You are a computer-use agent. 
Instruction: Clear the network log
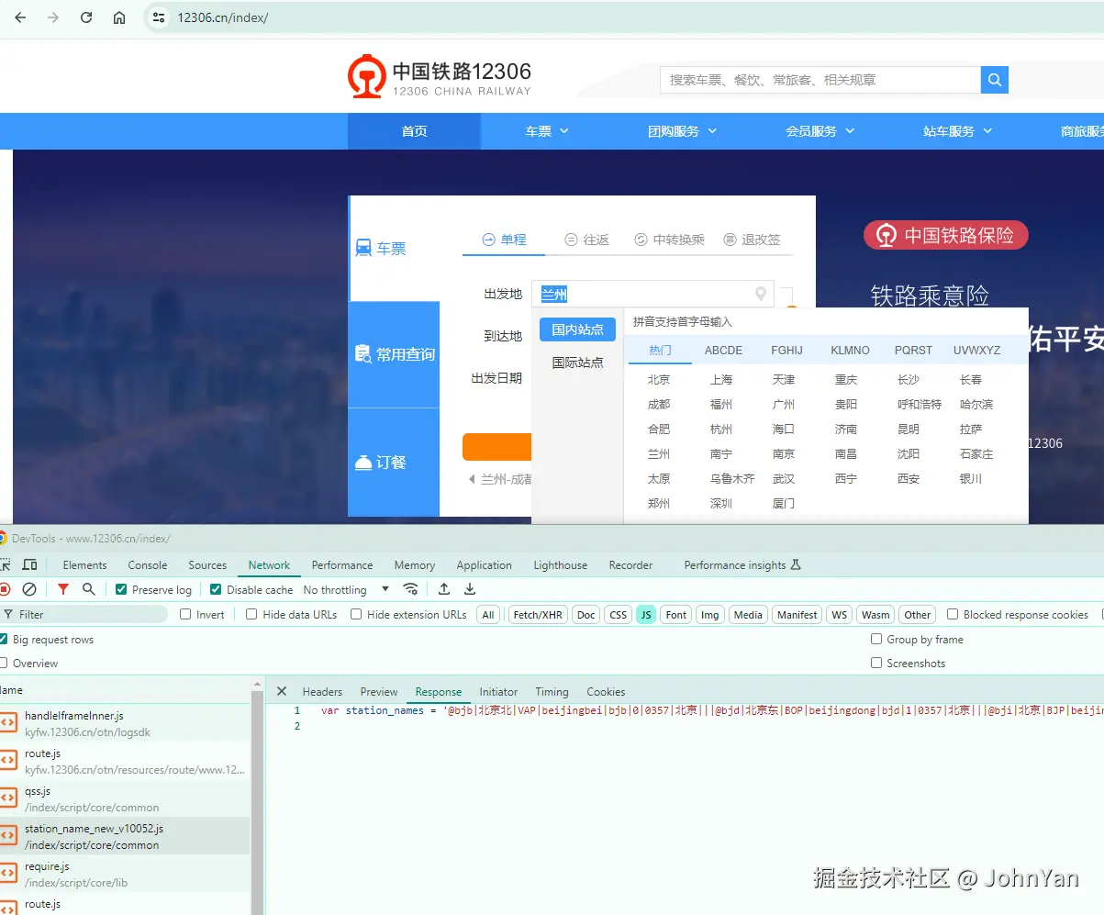coord(29,589)
